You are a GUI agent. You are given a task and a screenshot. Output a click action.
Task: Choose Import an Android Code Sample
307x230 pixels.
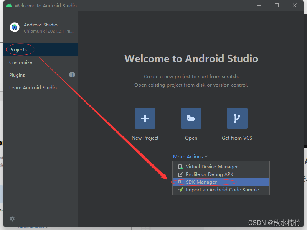click(x=221, y=190)
